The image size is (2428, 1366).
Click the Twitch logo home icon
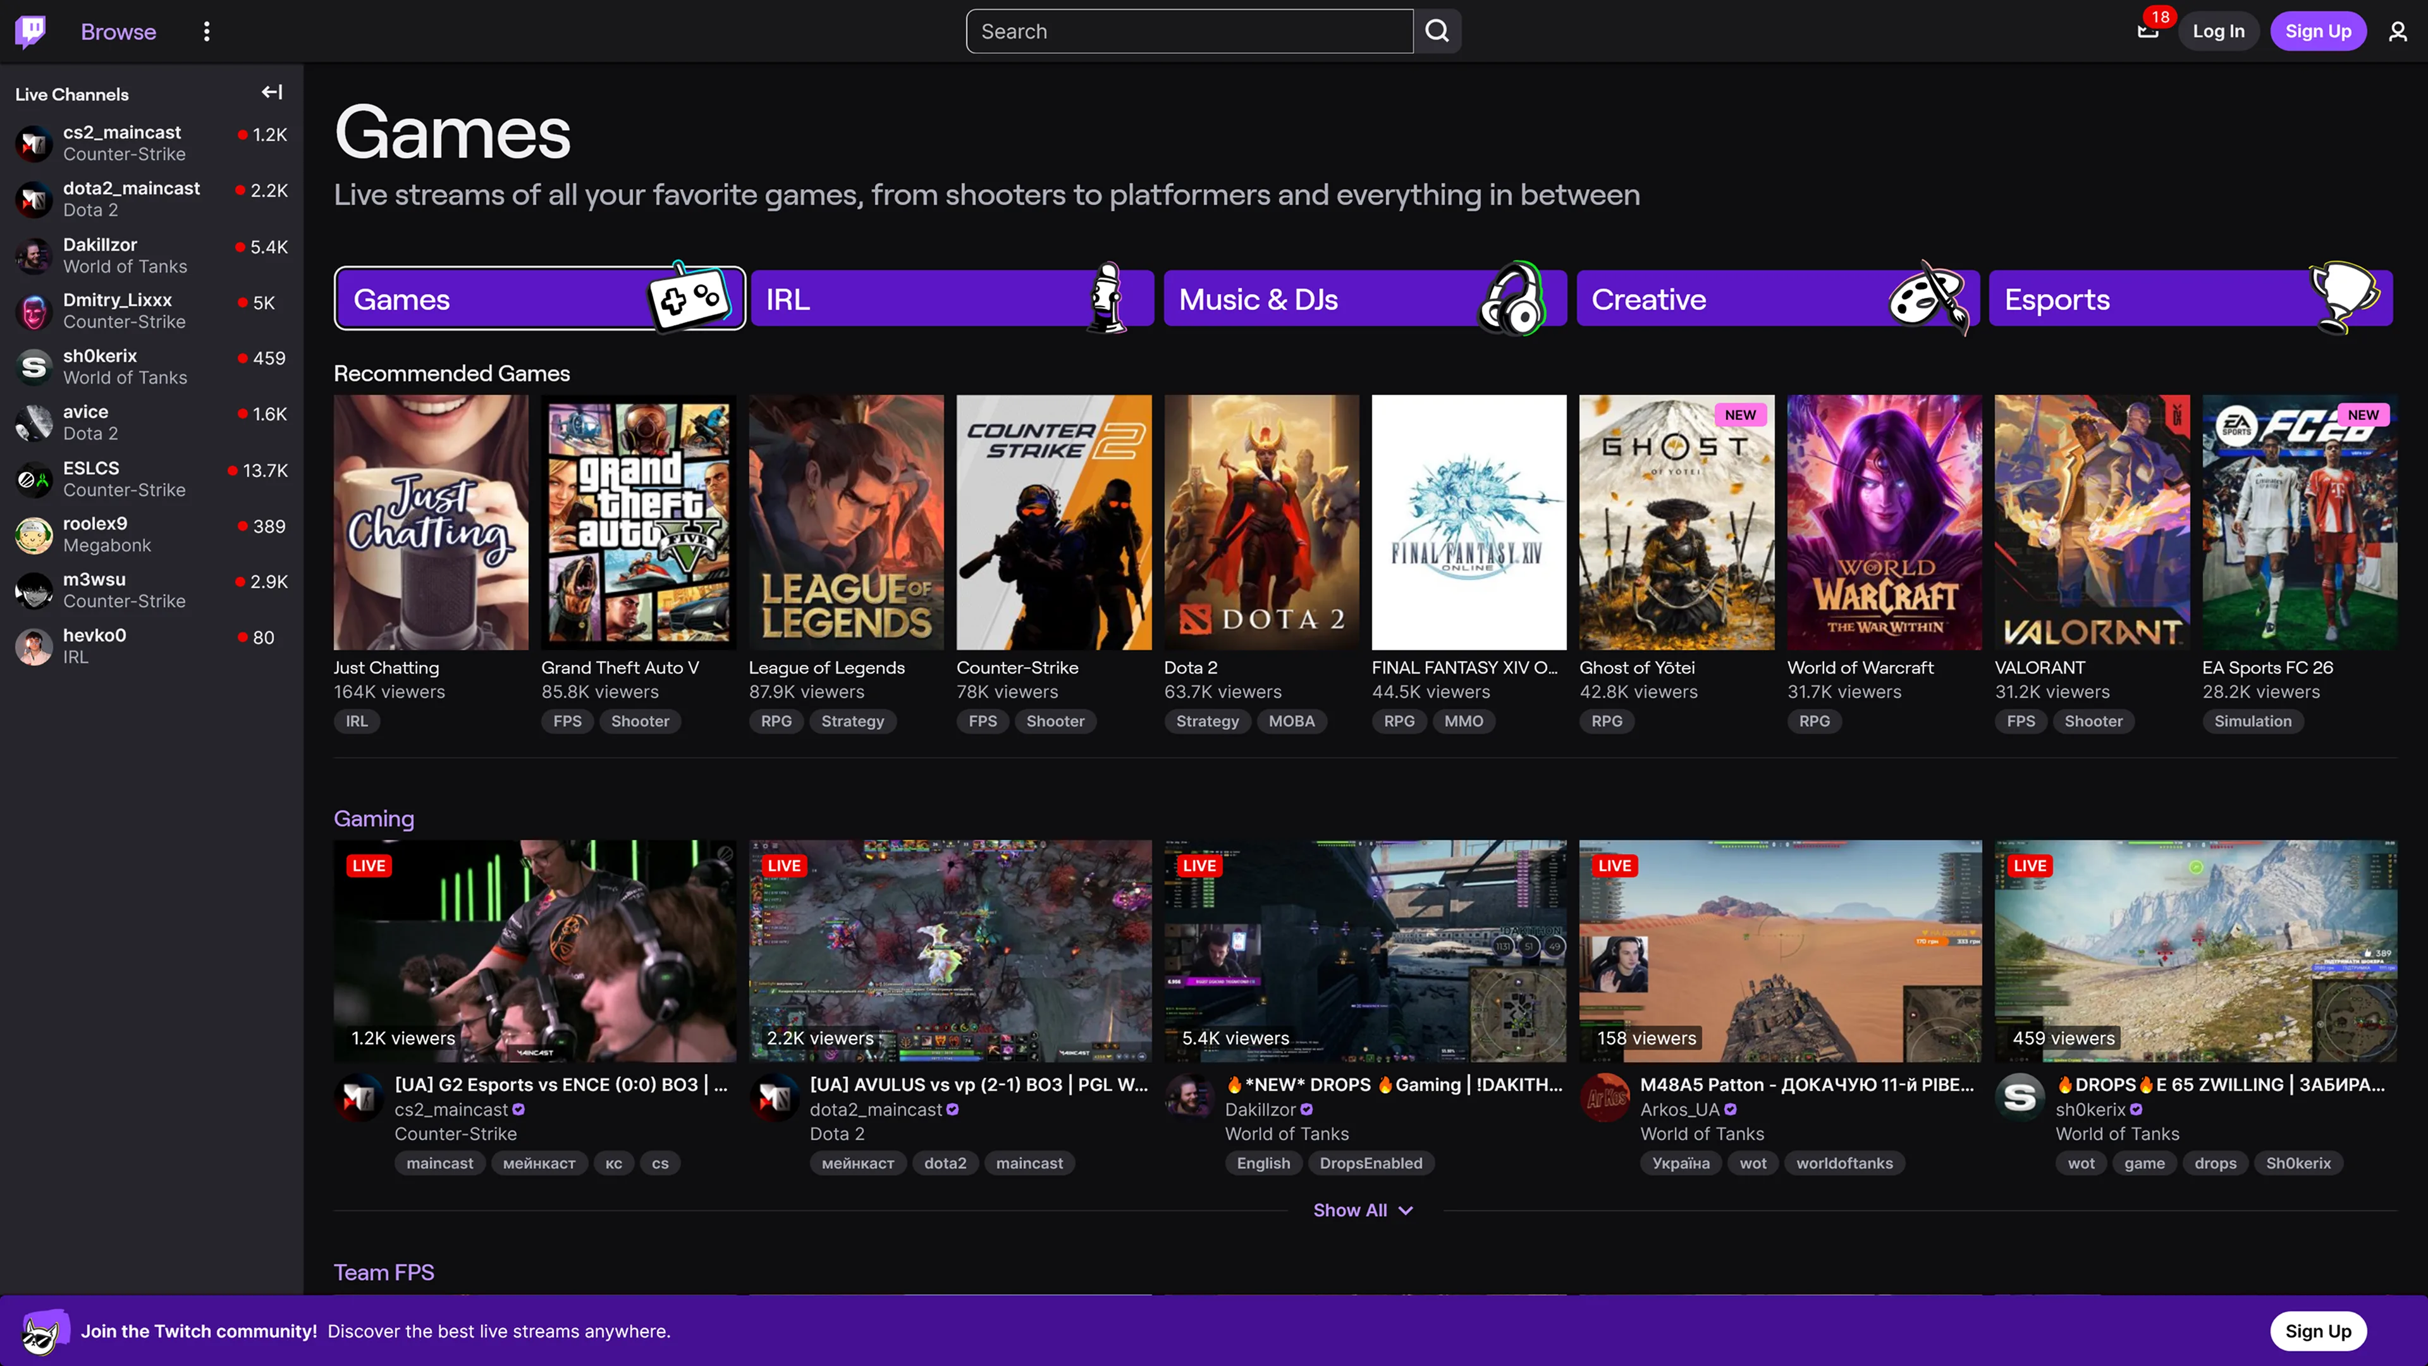click(x=30, y=31)
